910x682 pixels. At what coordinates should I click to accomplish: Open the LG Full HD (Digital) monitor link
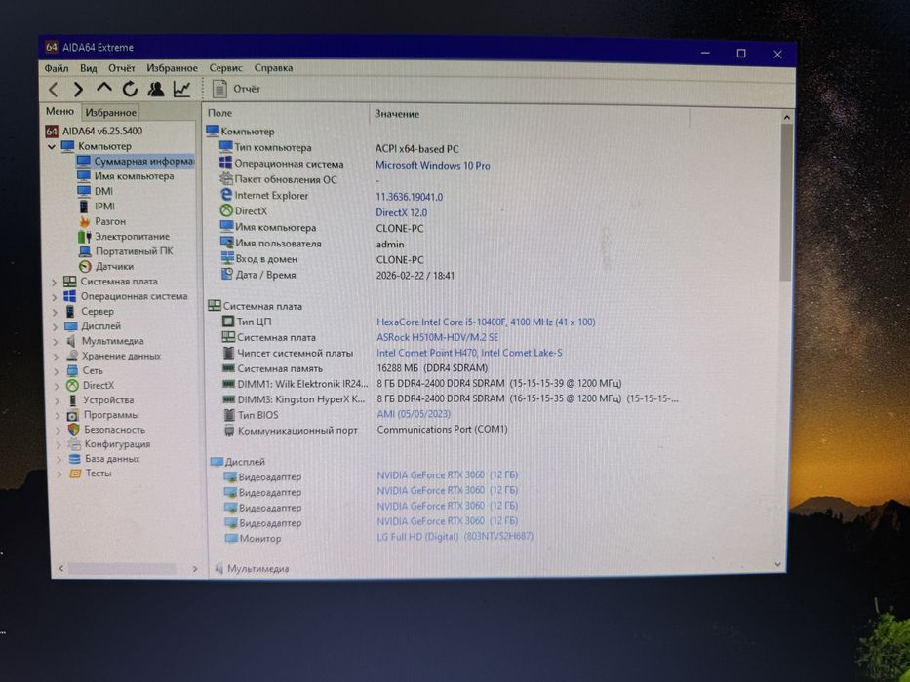pos(455,537)
